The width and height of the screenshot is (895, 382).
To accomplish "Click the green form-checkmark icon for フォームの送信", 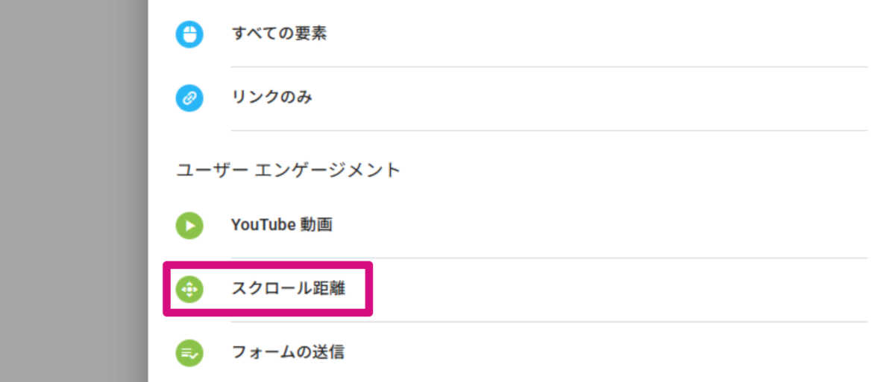I will [189, 353].
